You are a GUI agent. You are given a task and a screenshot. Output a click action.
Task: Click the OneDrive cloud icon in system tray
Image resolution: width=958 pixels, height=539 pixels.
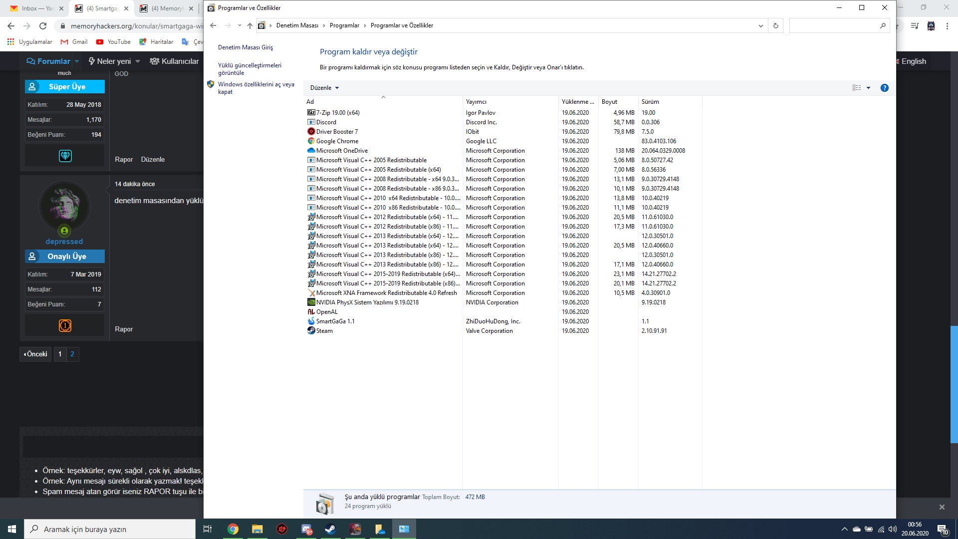tap(857, 529)
